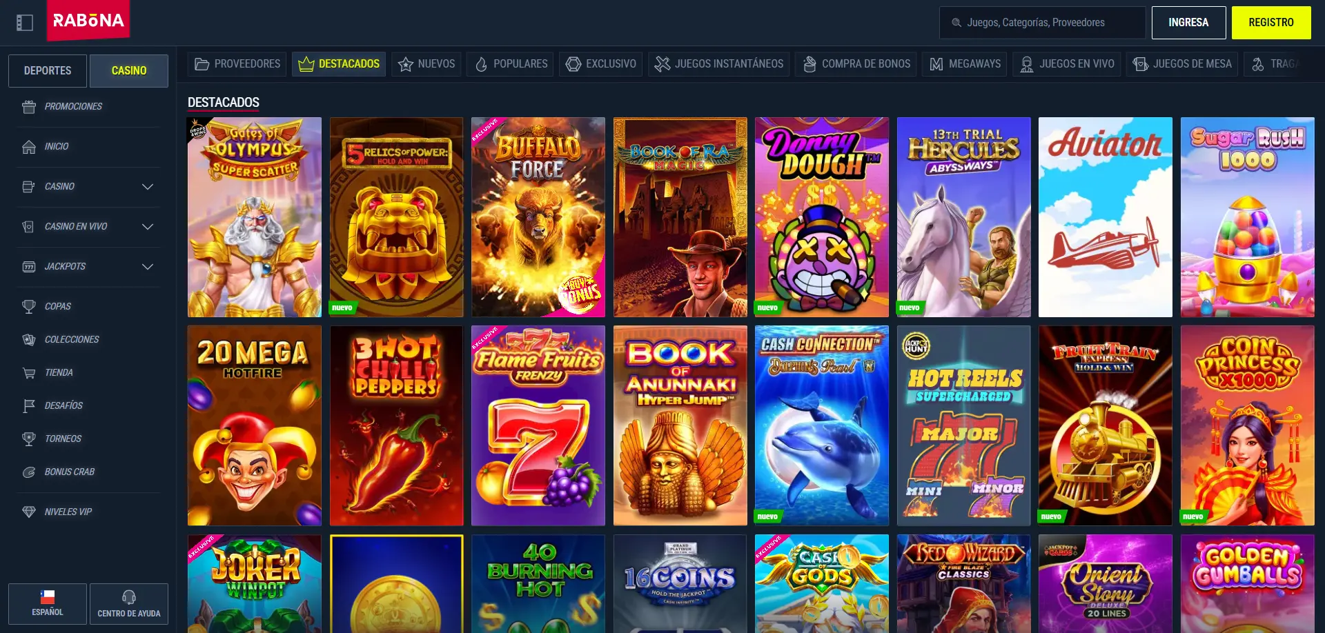Click the Desafíos flag icon
This screenshot has width=1325, height=633.
click(x=29, y=406)
